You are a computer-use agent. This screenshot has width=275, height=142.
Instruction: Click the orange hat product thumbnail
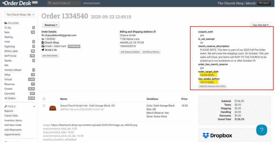click(x=53, y=108)
